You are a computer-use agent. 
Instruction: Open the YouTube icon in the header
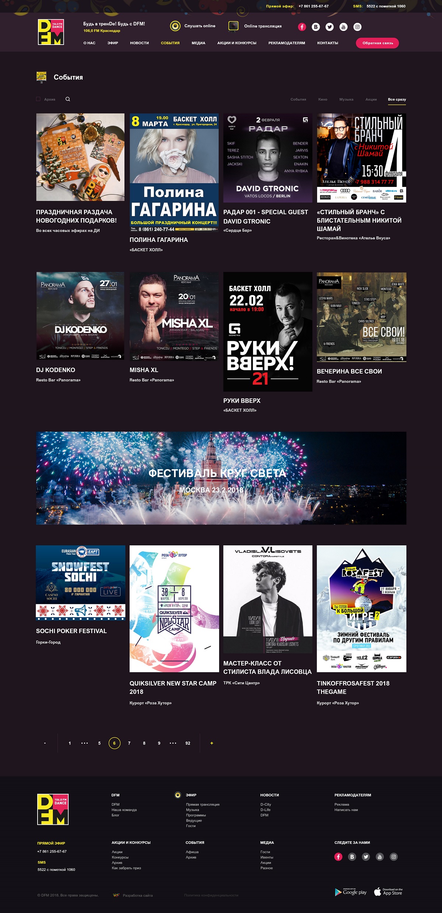pos(343,27)
